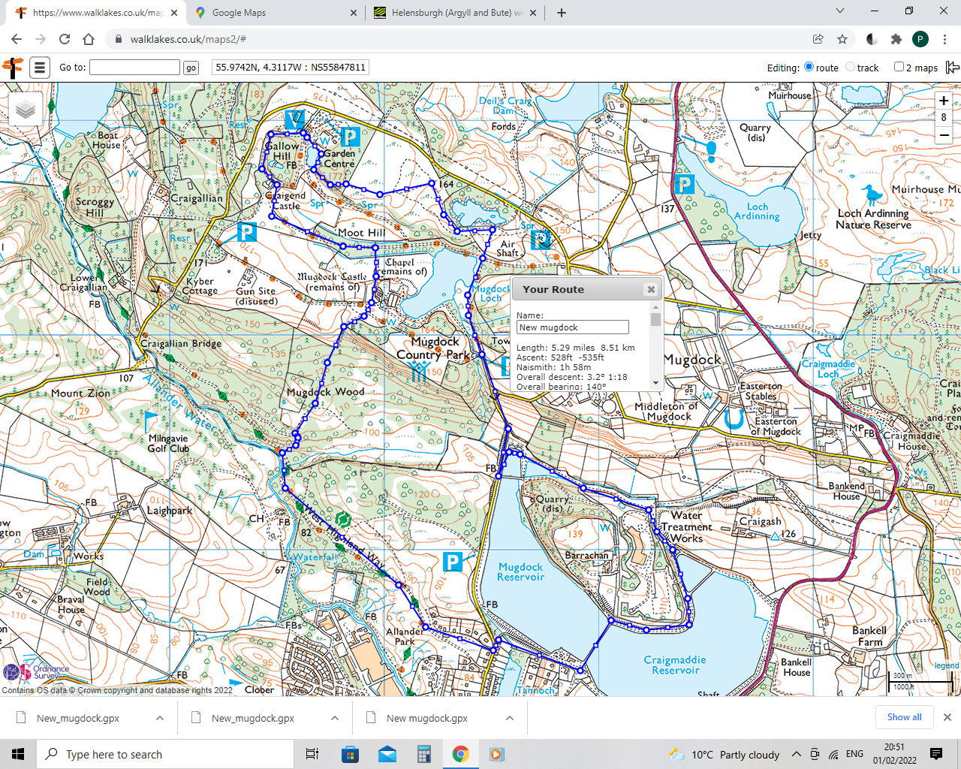Viewport: 961px width, 769px height.
Task: Select the route editing radio button
Action: [809, 67]
